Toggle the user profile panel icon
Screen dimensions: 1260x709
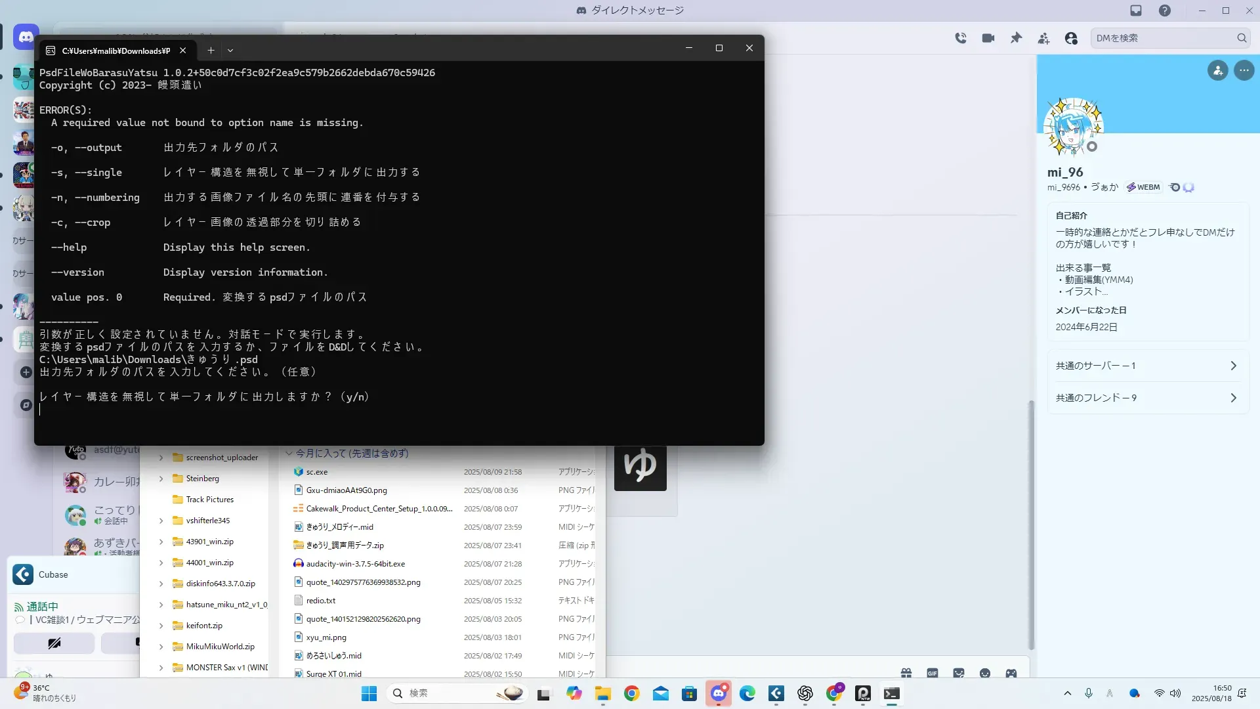[x=1071, y=38]
